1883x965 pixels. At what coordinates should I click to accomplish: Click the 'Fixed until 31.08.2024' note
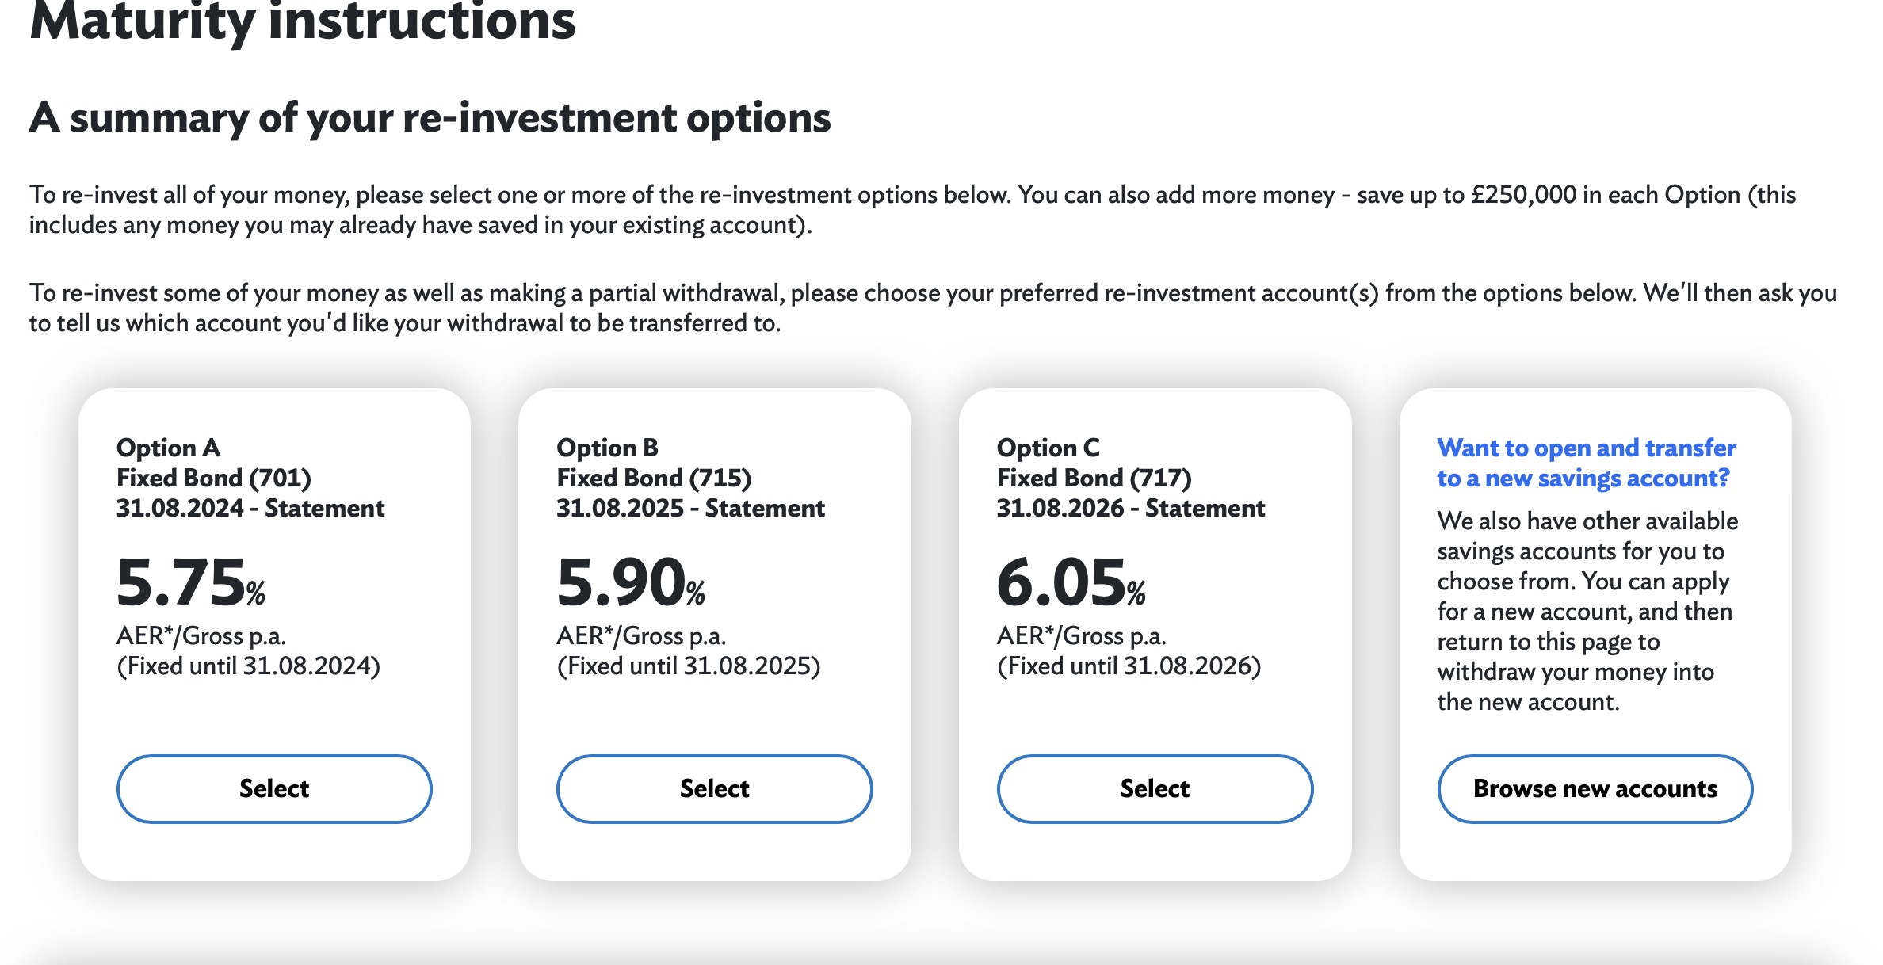pyautogui.click(x=248, y=666)
